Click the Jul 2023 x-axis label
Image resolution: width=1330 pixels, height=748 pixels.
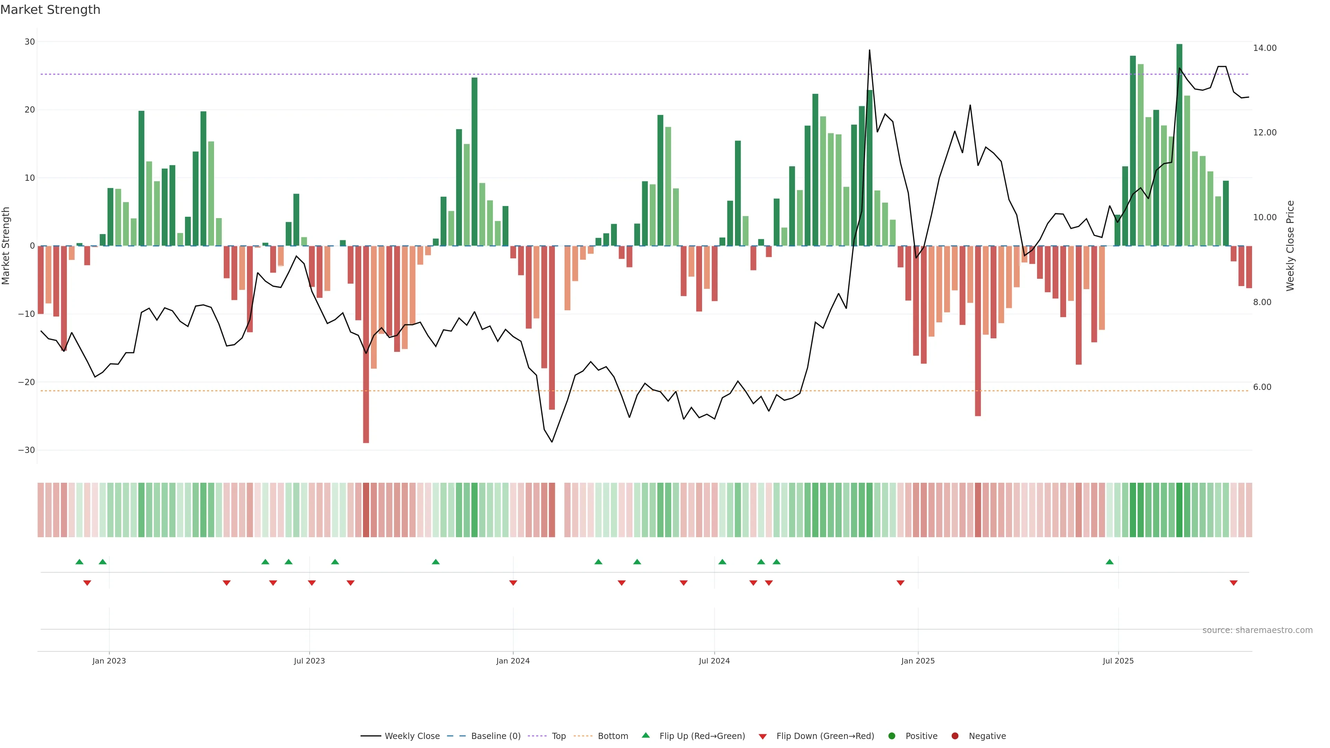point(309,661)
